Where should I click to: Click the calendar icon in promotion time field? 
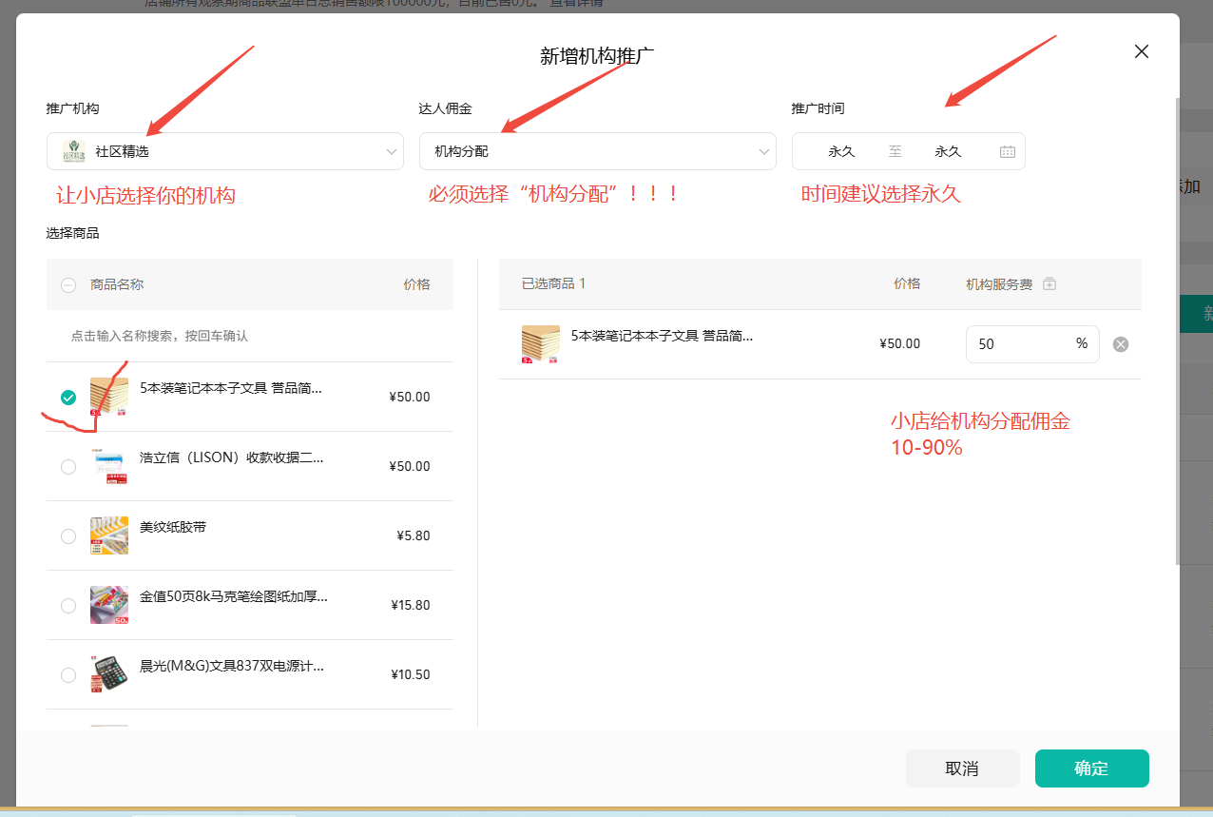pyautogui.click(x=1007, y=151)
